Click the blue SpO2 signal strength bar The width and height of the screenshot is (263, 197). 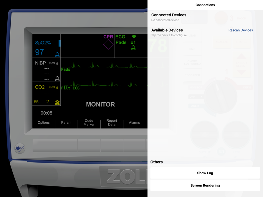[x=59, y=44]
